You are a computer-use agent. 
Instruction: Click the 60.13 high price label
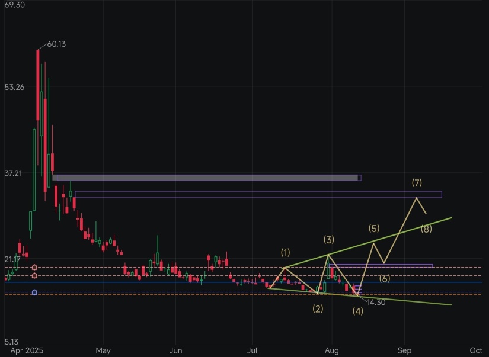click(56, 44)
